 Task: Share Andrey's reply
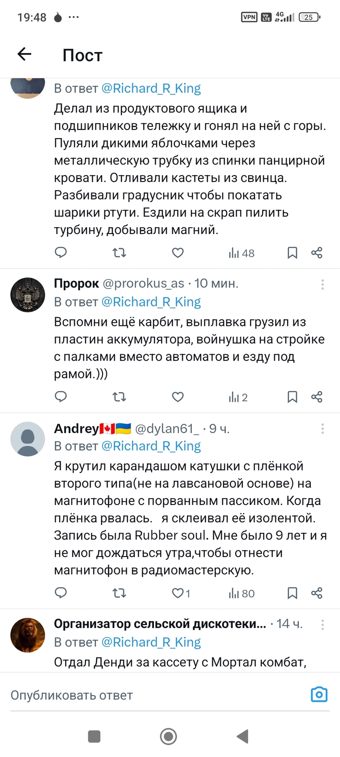coord(317,593)
